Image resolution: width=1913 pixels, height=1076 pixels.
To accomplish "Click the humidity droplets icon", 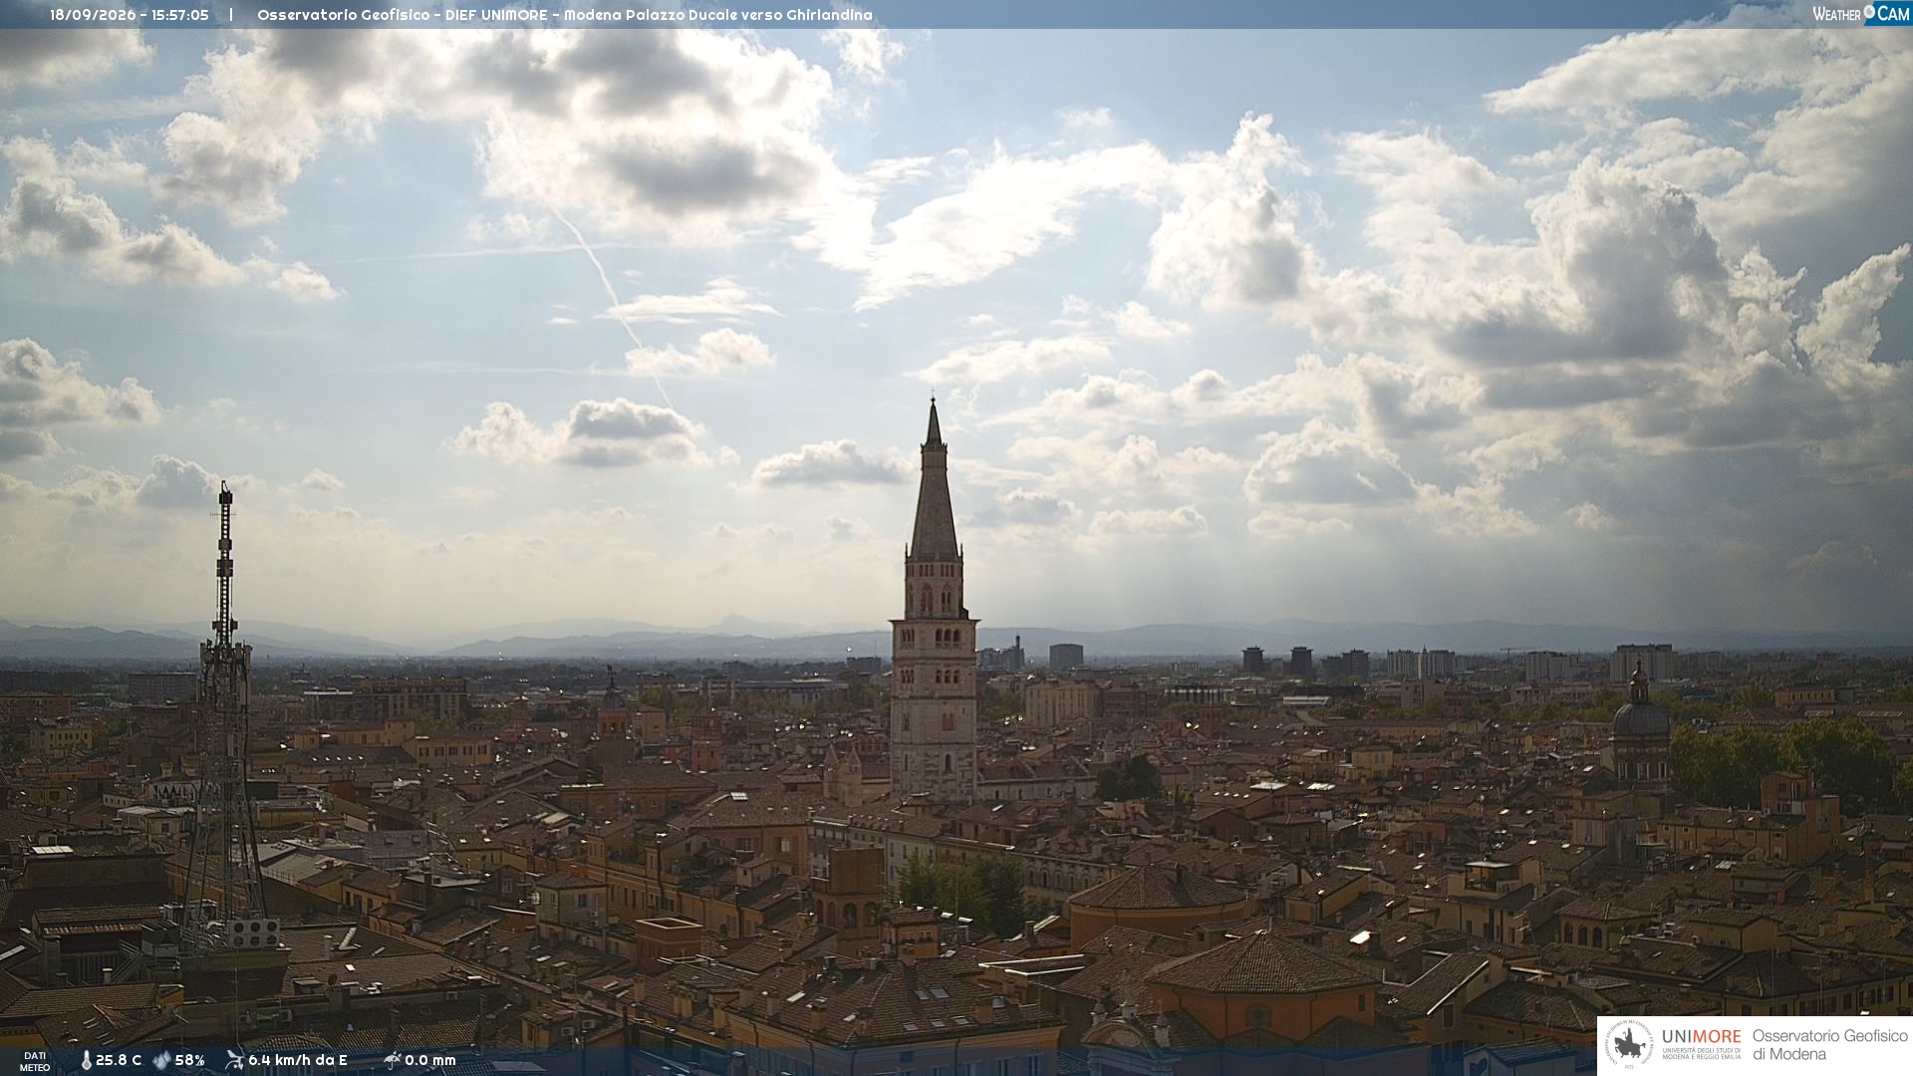I will [x=161, y=1061].
